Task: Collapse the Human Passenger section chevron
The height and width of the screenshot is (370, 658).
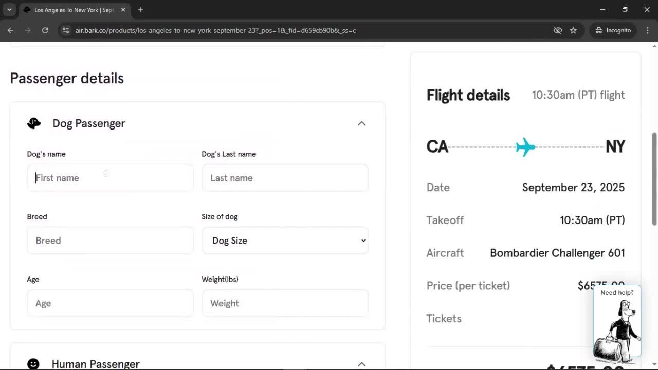Action: click(361, 364)
